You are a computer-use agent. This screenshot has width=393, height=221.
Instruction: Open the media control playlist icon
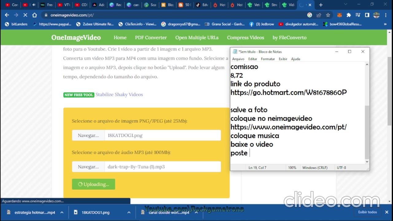[358, 15]
